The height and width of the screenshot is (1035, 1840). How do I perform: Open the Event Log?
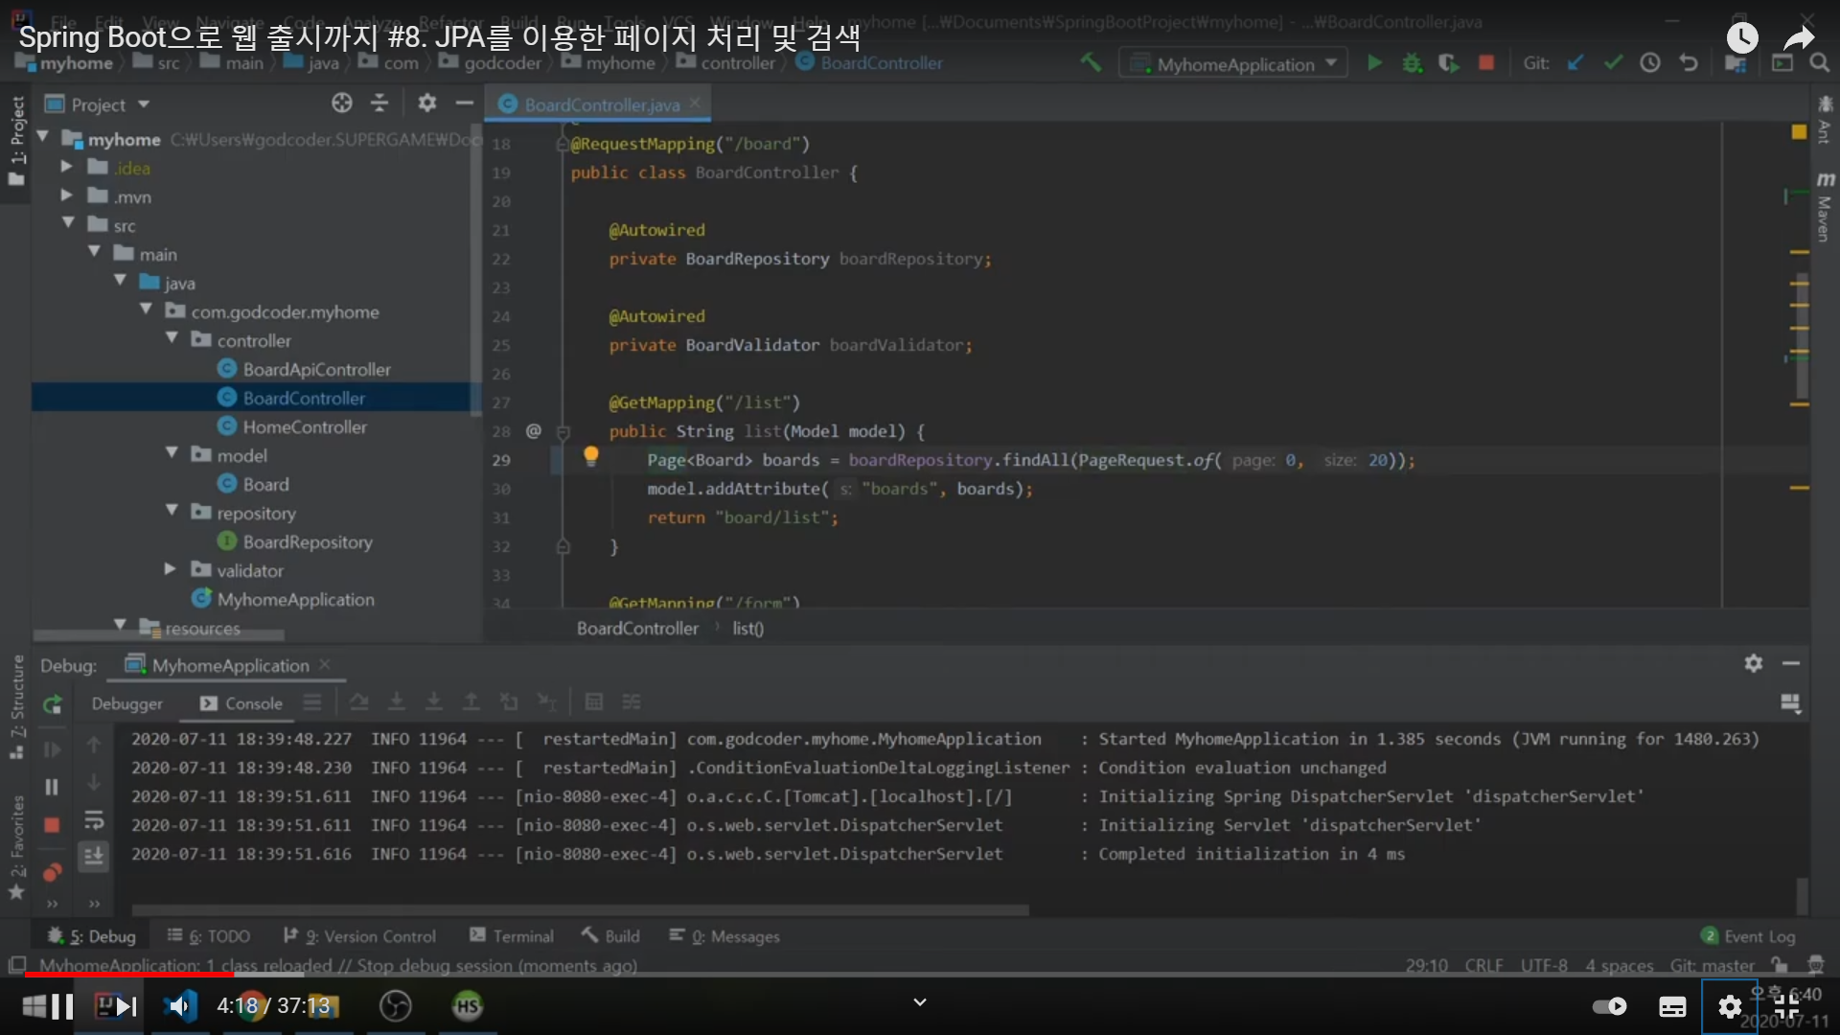[x=1748, y=936]
